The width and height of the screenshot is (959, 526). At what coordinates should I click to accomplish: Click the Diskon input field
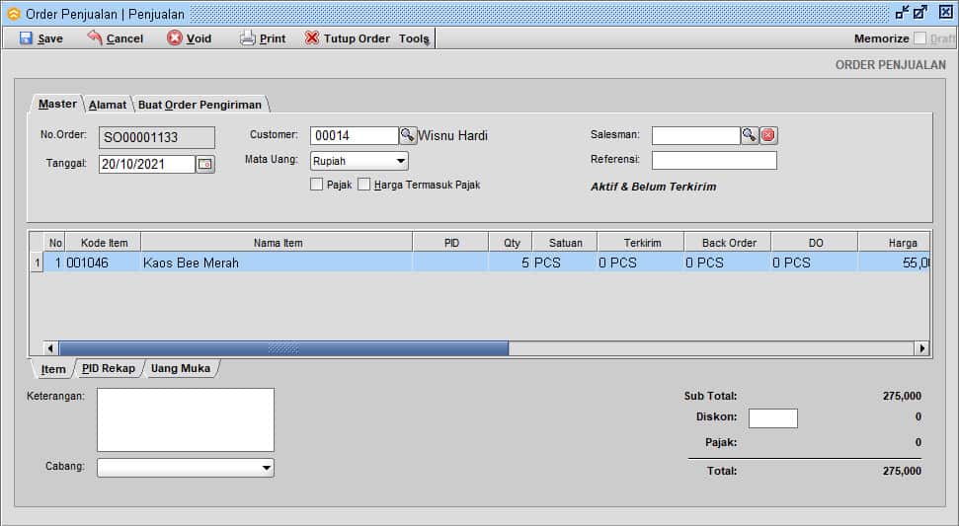pos(772,417)
